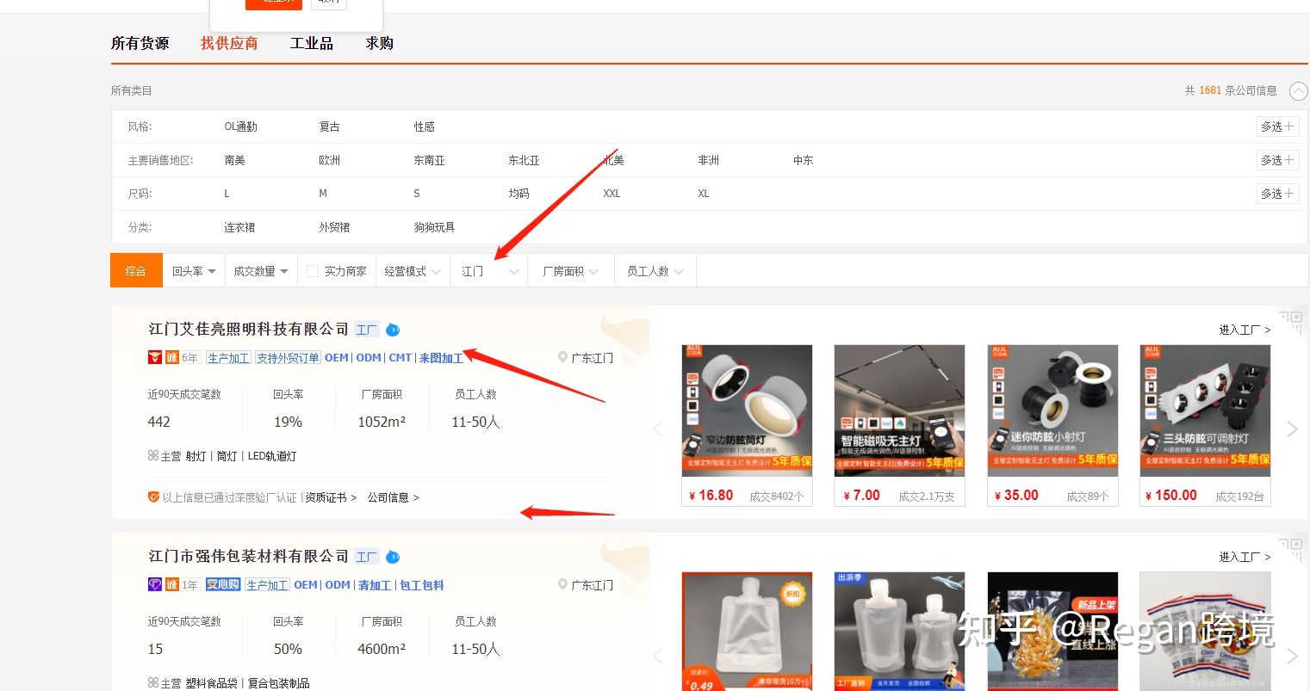The width and height of the screenshot is (1310, 691).
Task: Expand the 厂房面积 dropdown
Action: 570,271
